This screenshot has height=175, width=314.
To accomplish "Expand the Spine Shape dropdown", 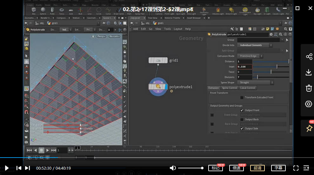I will [255, 83].
